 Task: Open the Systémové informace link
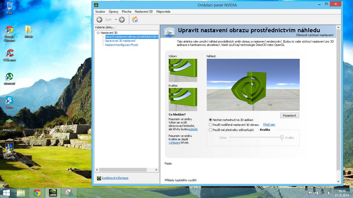[115, 178]
